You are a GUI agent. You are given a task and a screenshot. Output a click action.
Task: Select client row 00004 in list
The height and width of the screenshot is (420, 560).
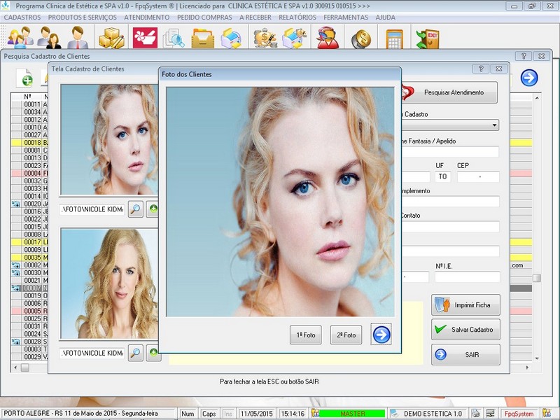[x=29, y=173]
